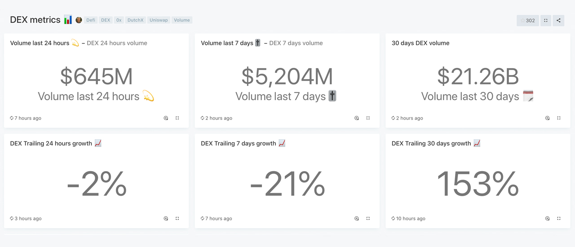Click '10 hours ago' refresh timestamp
The height and width of the screenshot is (247, 575).
pos(411,218)
